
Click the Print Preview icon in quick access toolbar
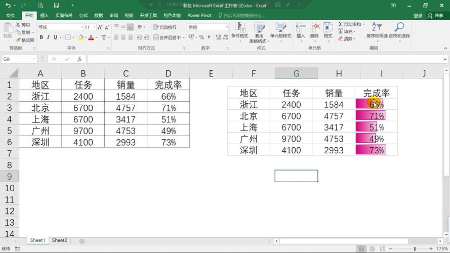click(x=40, y=5)
